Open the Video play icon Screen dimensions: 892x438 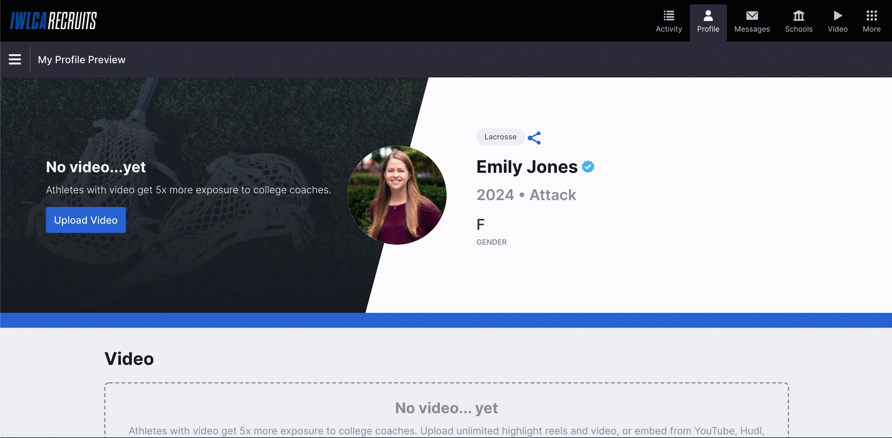pyautogui.click(x=837, y=15)
